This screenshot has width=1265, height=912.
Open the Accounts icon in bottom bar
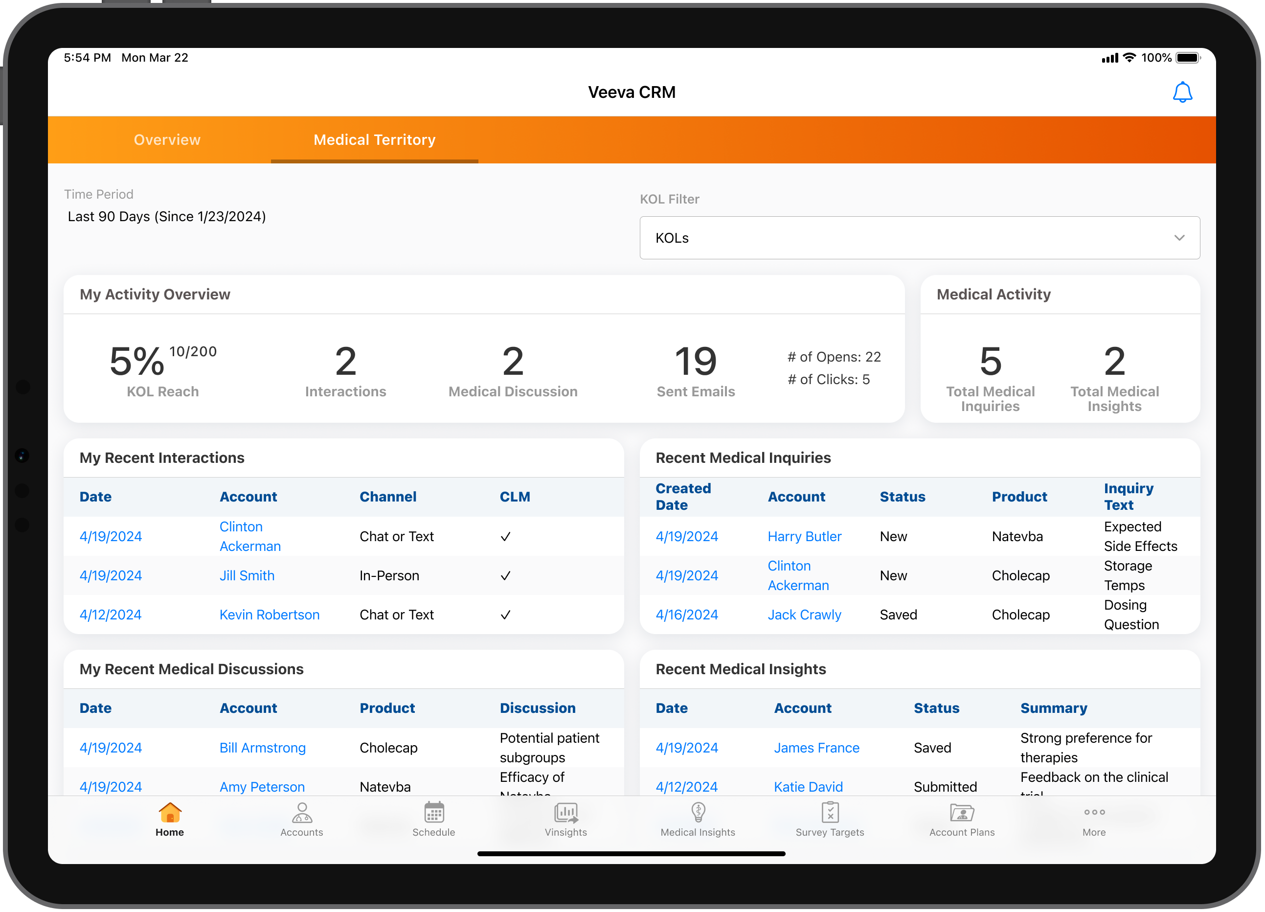302,813
